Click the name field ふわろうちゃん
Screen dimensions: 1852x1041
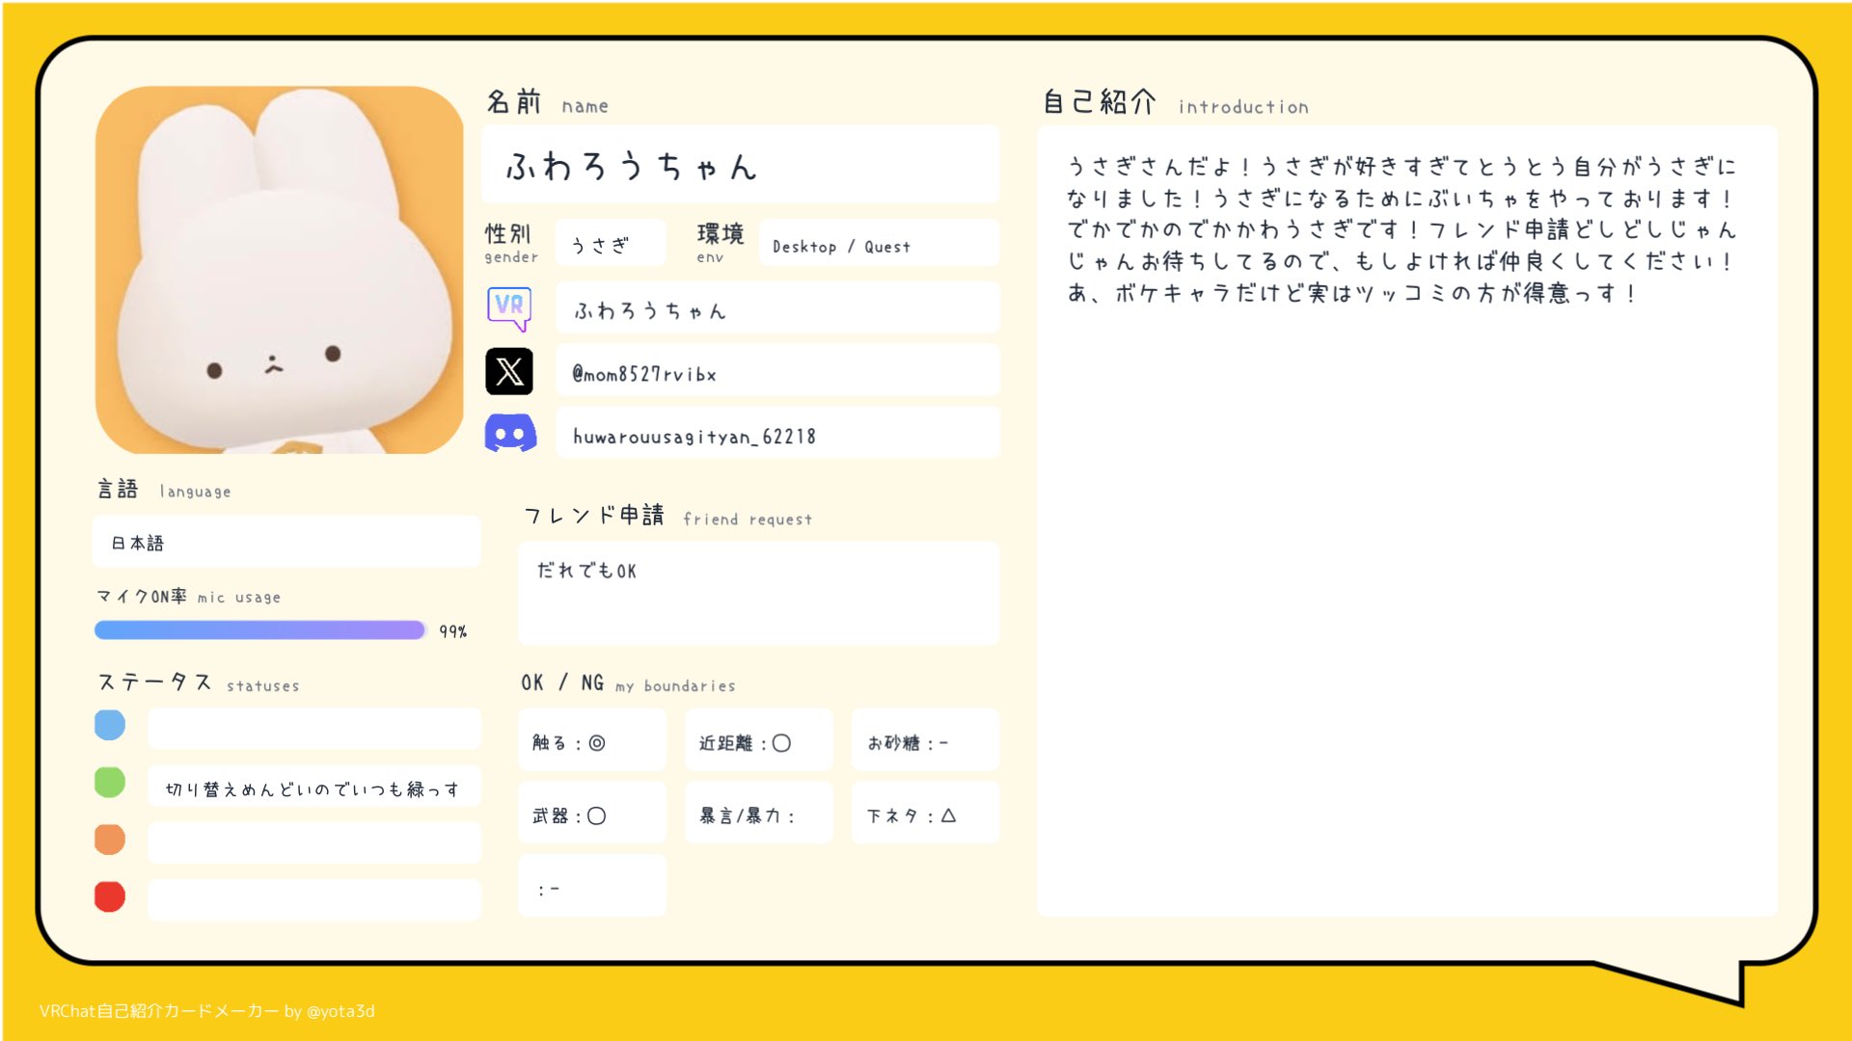(740, 166)
